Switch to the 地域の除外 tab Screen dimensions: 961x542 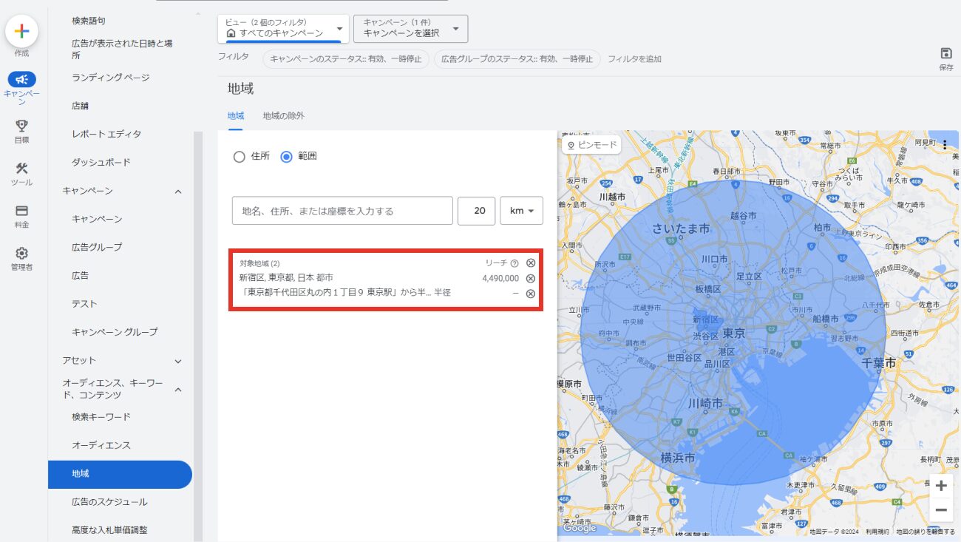pyautogui.click(x=284, y=116)
